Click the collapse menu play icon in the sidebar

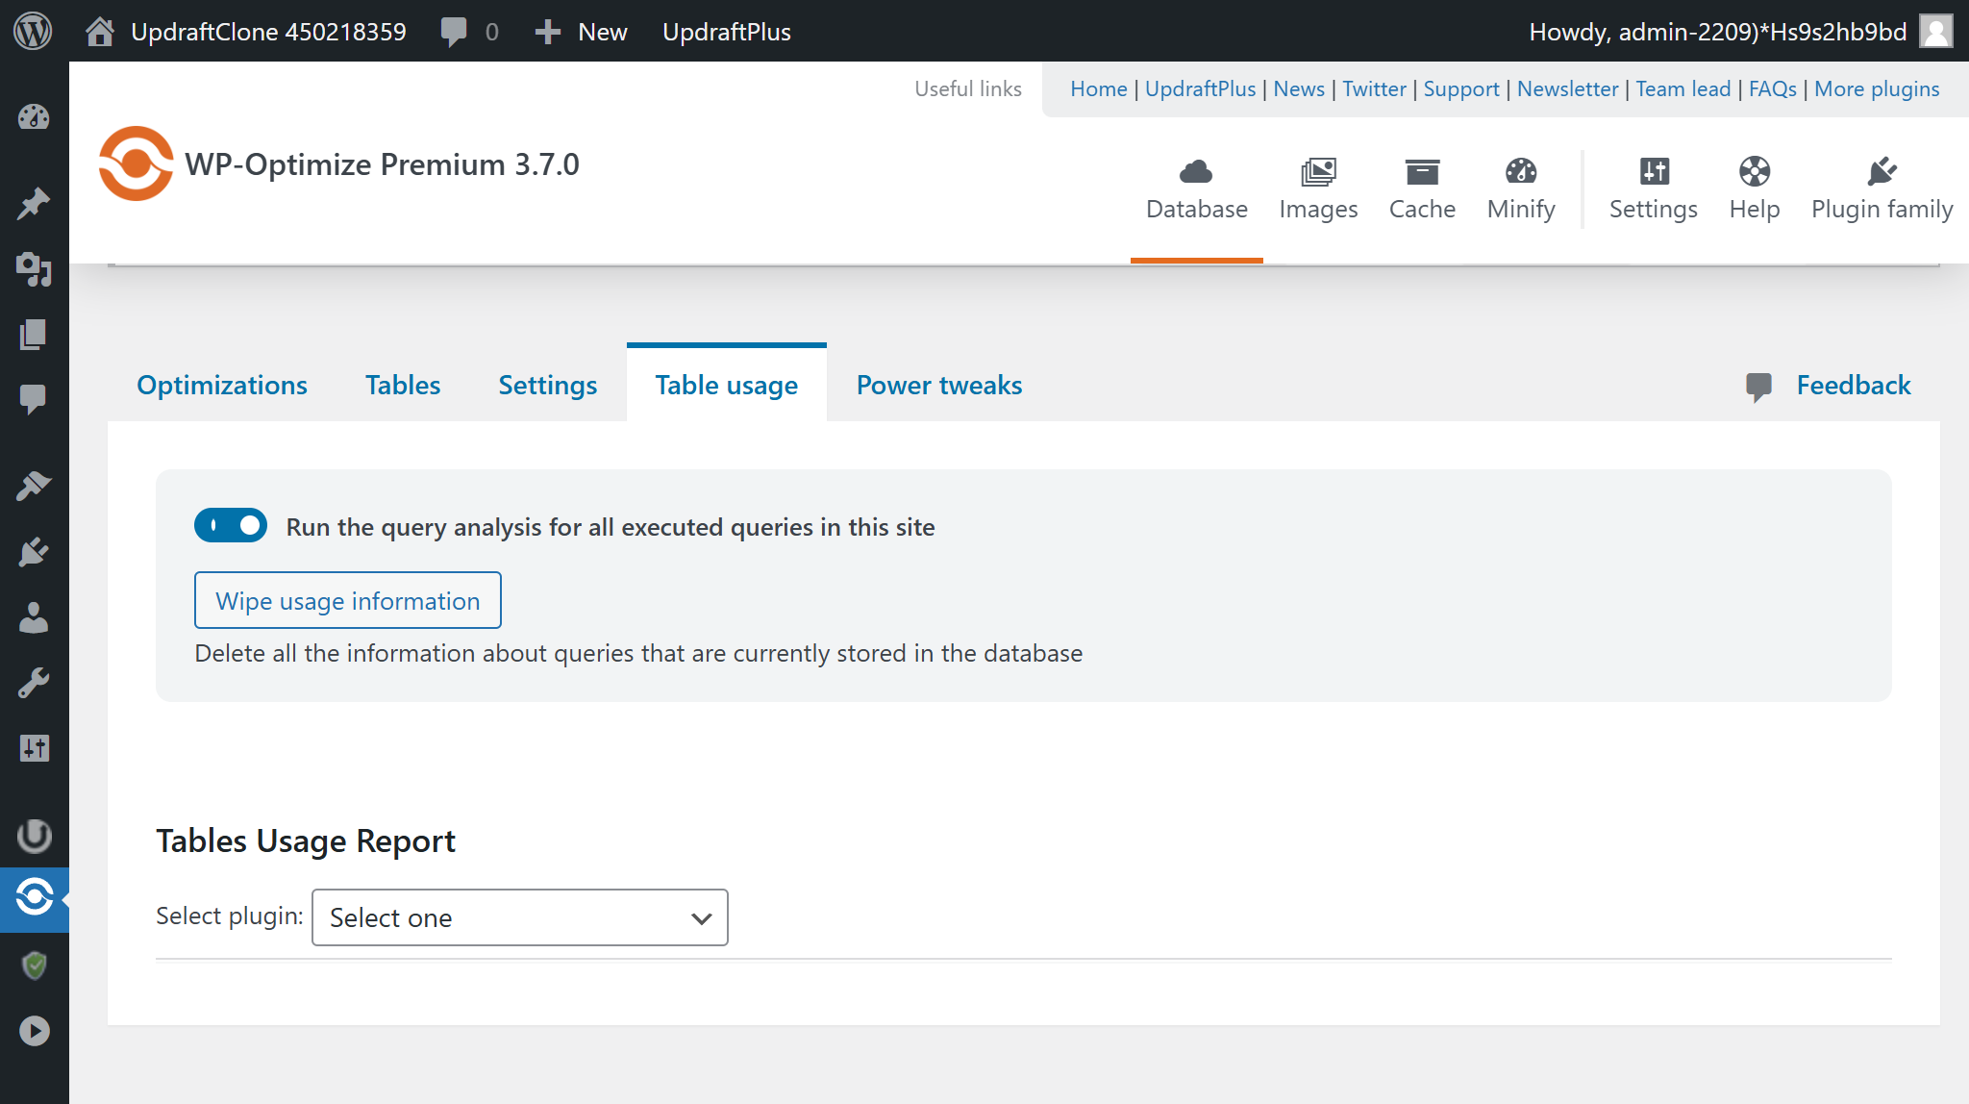pyautogui.click(x=34, y=1031)
